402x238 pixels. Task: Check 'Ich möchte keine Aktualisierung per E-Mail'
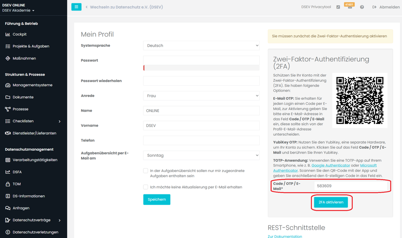[x=146, y=187]
